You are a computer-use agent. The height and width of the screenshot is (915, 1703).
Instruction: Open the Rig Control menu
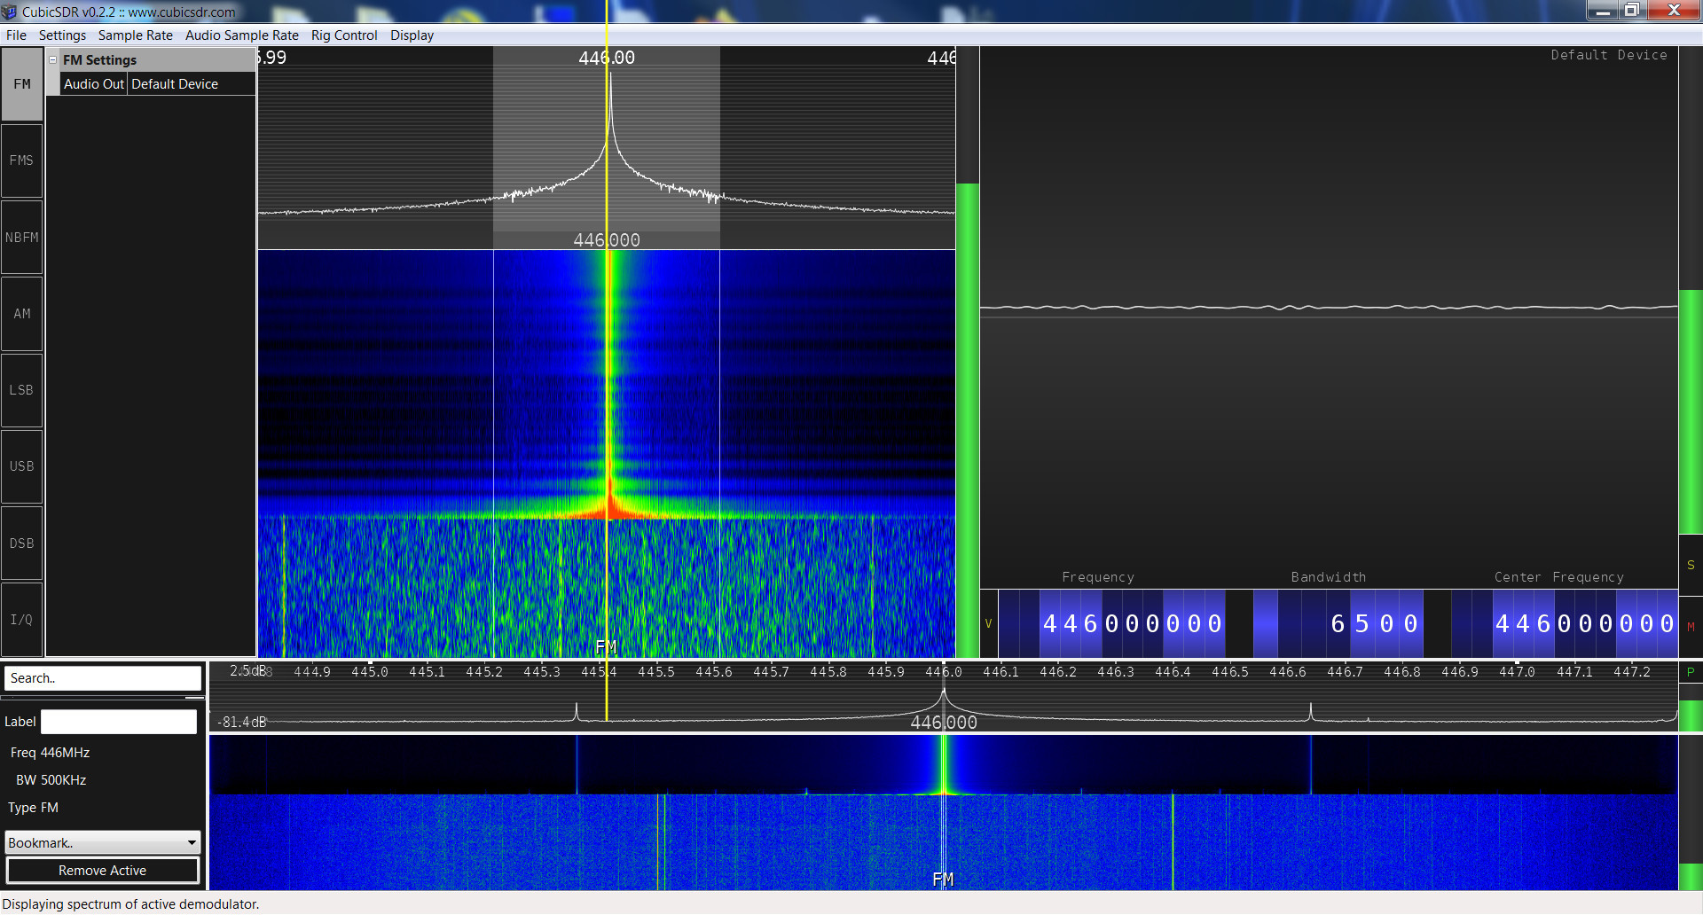(343, 35)
